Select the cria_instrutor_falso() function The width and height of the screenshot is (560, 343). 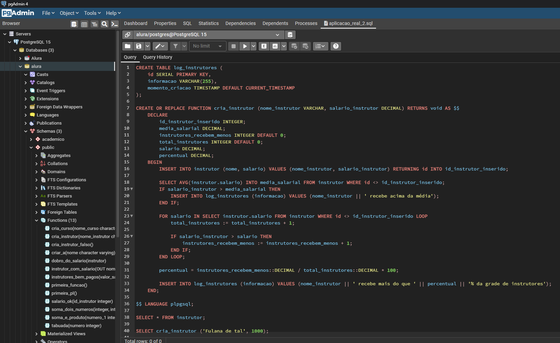coord(72,245)
